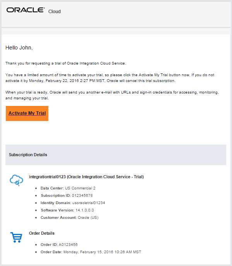Select Software Version 14.1.0.0.0
The width and height of the screenshot is (232, 266).
(85, 210)
